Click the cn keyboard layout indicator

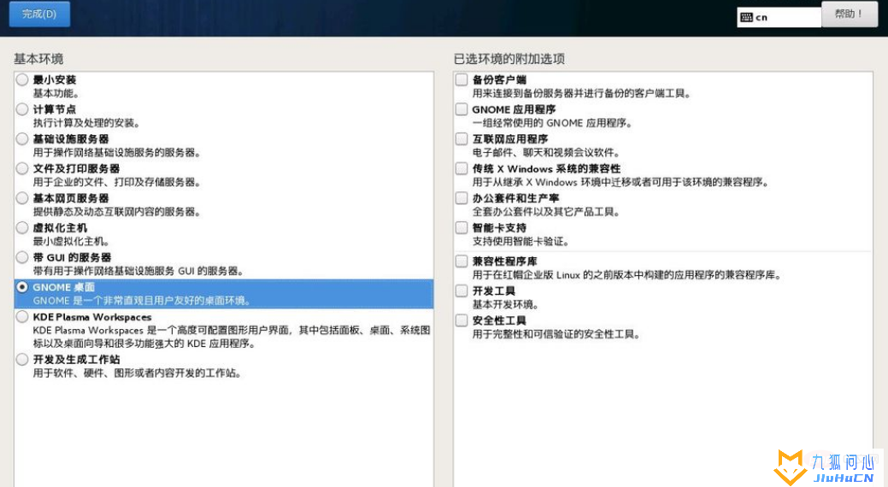tap(779, 18)
